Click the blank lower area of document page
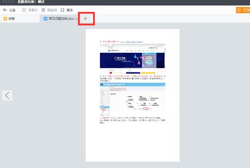The width and height of the screenshot is (250, 168). click(133, 143)
